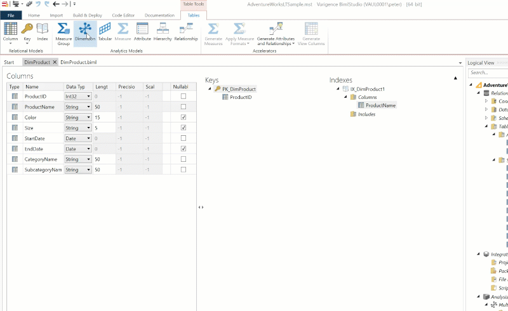Screen dimensions: 508x311
Task: Edit the Length field for Color
Action: (x=104, y=117)
